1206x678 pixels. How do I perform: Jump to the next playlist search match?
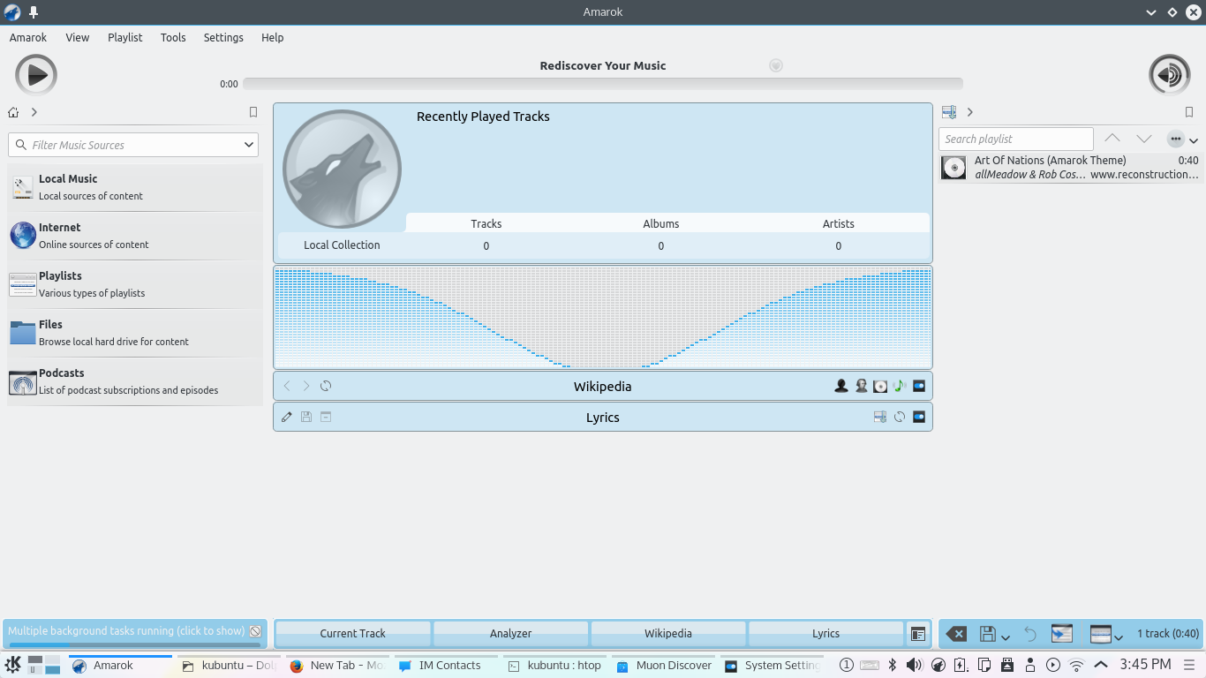pyautogui.click(x=1144, y=139)
